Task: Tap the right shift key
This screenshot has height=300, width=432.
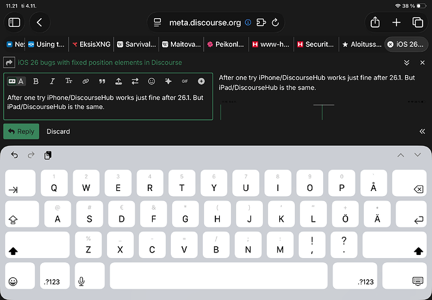Action: (x=394, y=245)
